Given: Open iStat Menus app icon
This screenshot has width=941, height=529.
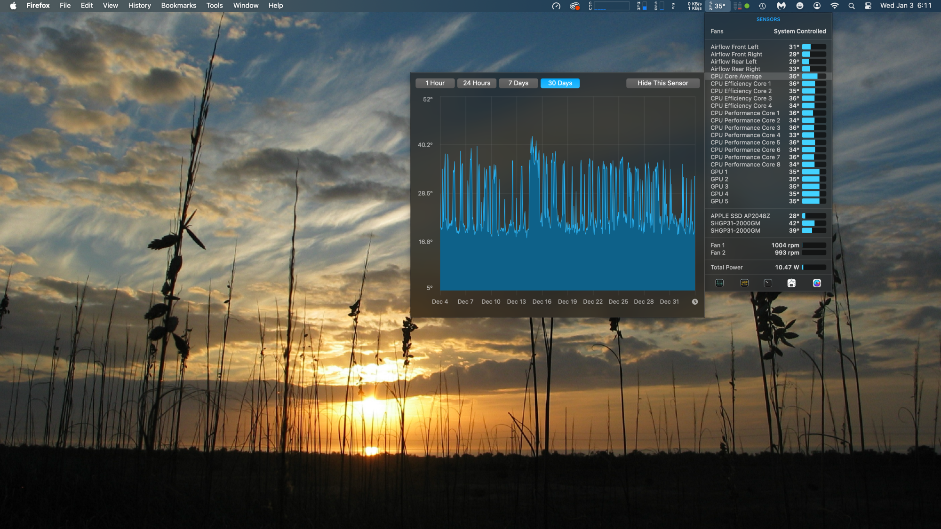Looking at the screenshot, I should pyautogui.click(x=817, y=283).
